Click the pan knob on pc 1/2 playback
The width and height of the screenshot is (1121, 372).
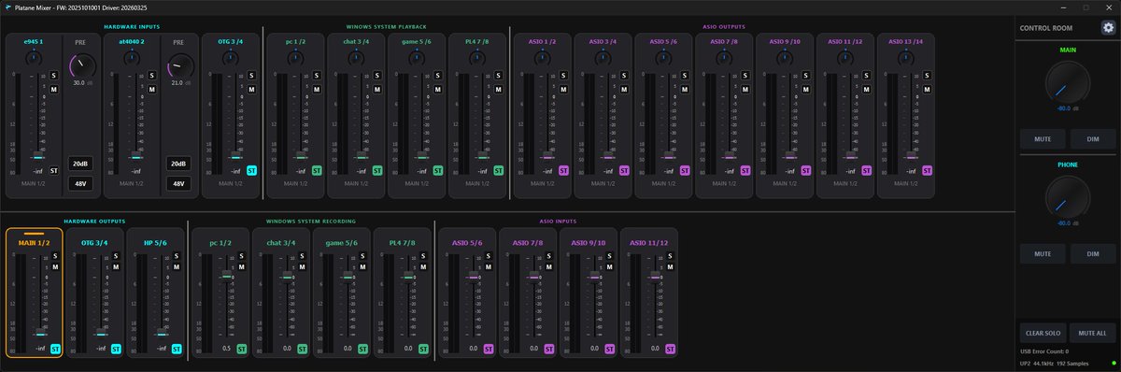pyautogui.click(x=295, y=58)
